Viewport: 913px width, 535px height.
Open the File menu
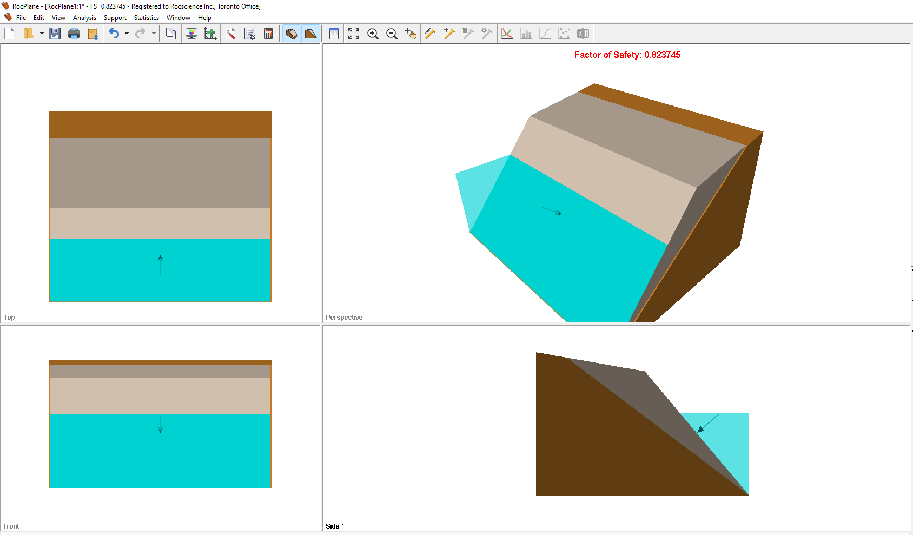[x=21, y=18]
